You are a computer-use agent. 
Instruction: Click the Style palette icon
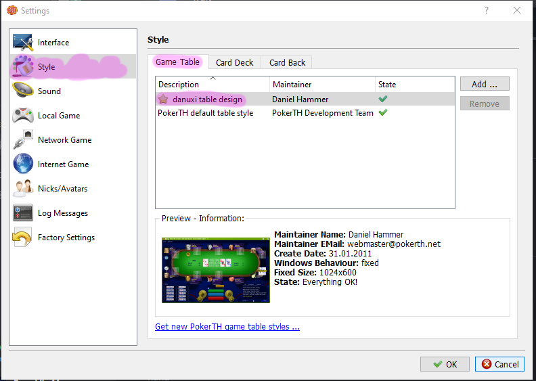click(x=23, y=67)
